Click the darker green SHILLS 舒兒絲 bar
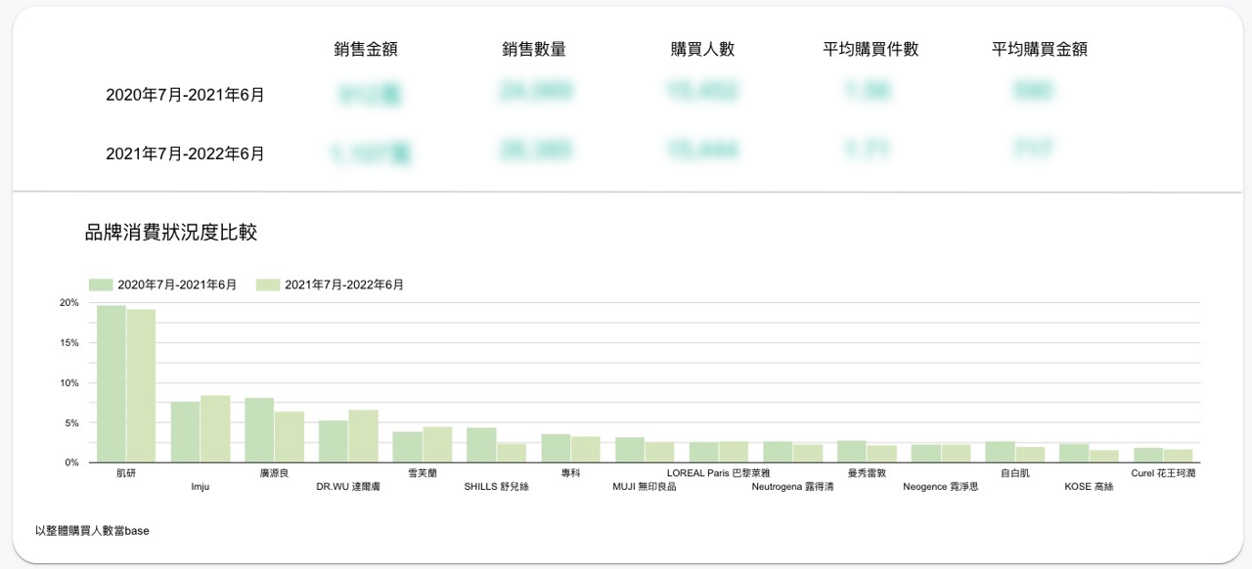 481,445
